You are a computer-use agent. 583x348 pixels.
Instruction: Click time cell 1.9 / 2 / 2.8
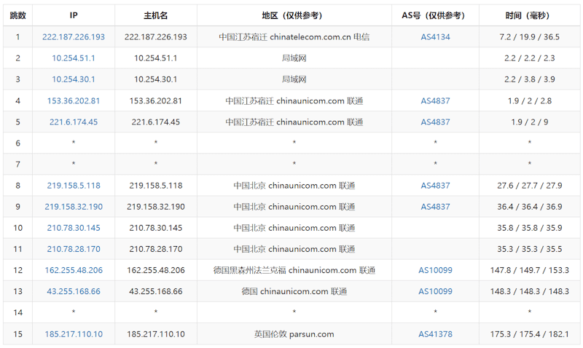pos(530,100)
